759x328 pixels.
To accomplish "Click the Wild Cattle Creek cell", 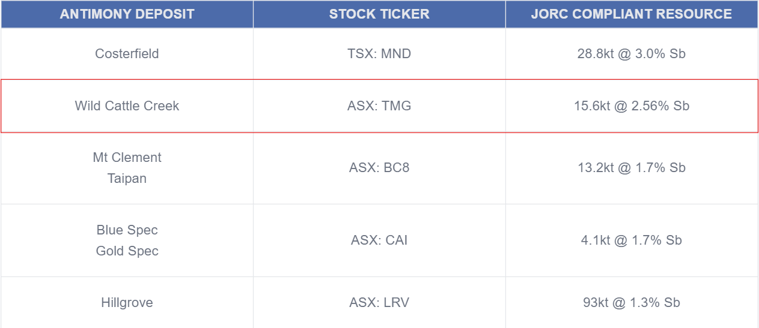I will (127, 106).
